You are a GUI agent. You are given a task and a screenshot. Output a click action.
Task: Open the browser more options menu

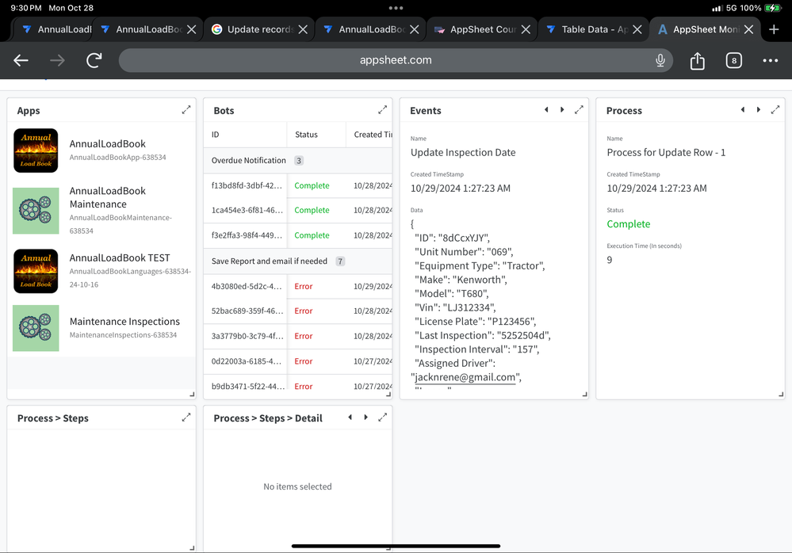[x=771, y=60]
